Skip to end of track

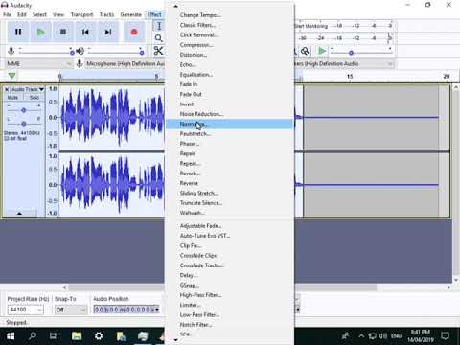pyautogui.click(x=108, y=32)
